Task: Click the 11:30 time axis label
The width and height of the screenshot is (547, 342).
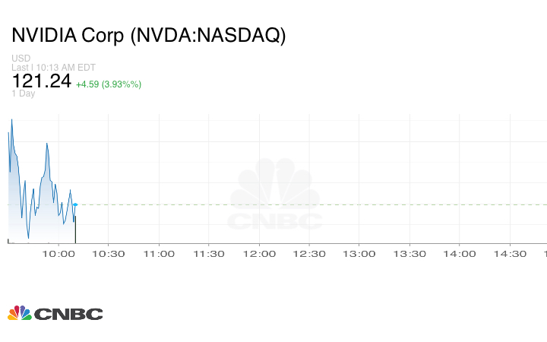Action: (x=209, y=254)
